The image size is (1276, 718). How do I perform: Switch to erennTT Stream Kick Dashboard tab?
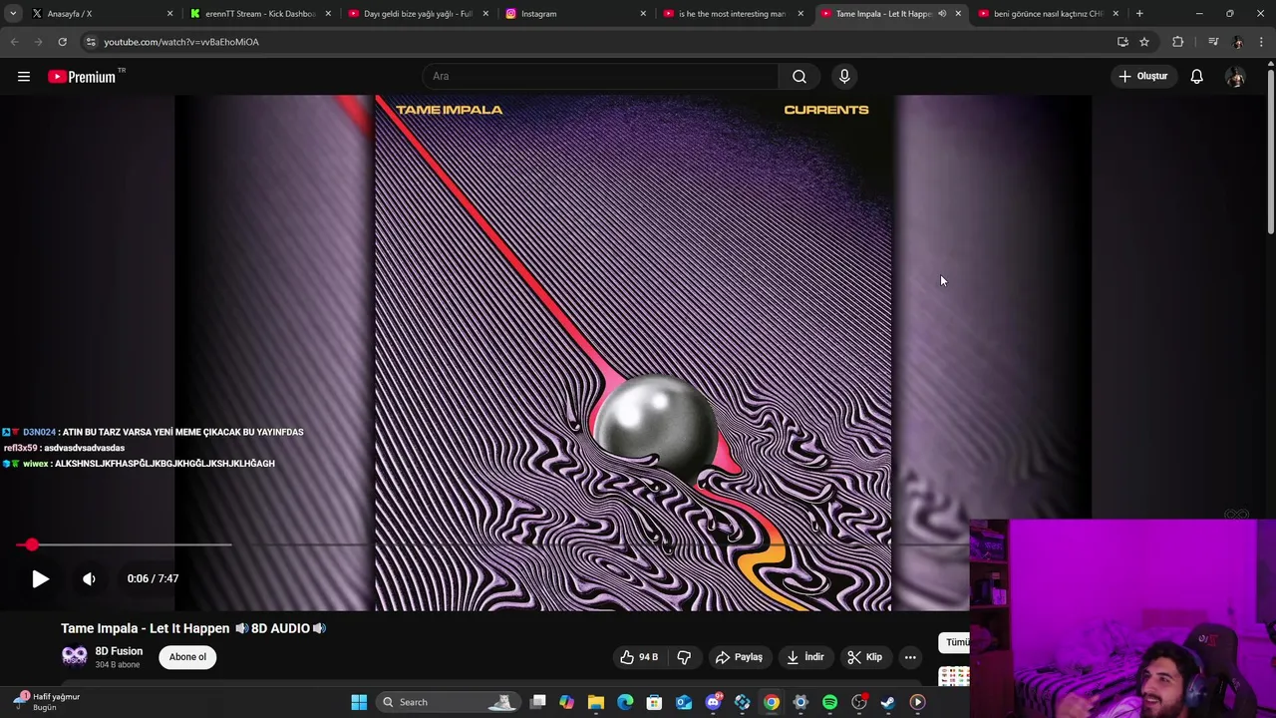point(260,14)
